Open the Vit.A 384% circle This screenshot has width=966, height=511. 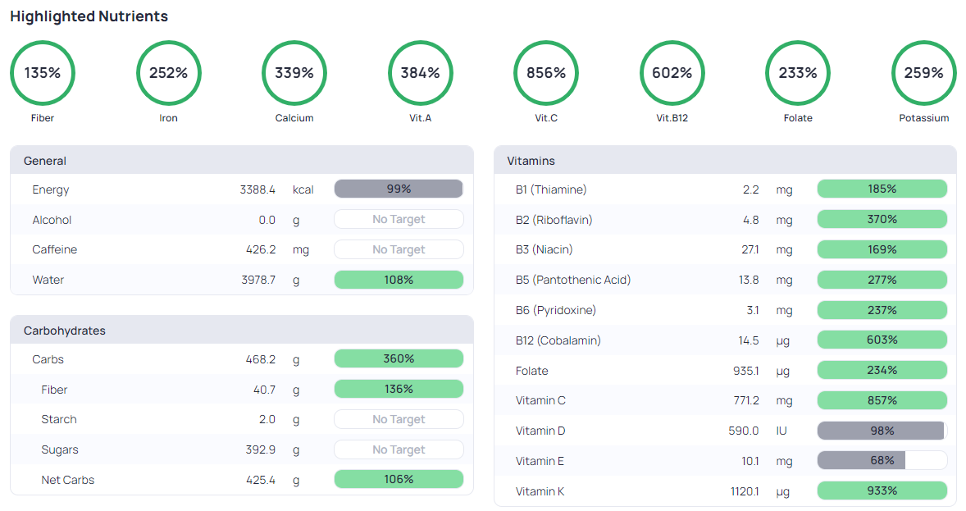420,73
